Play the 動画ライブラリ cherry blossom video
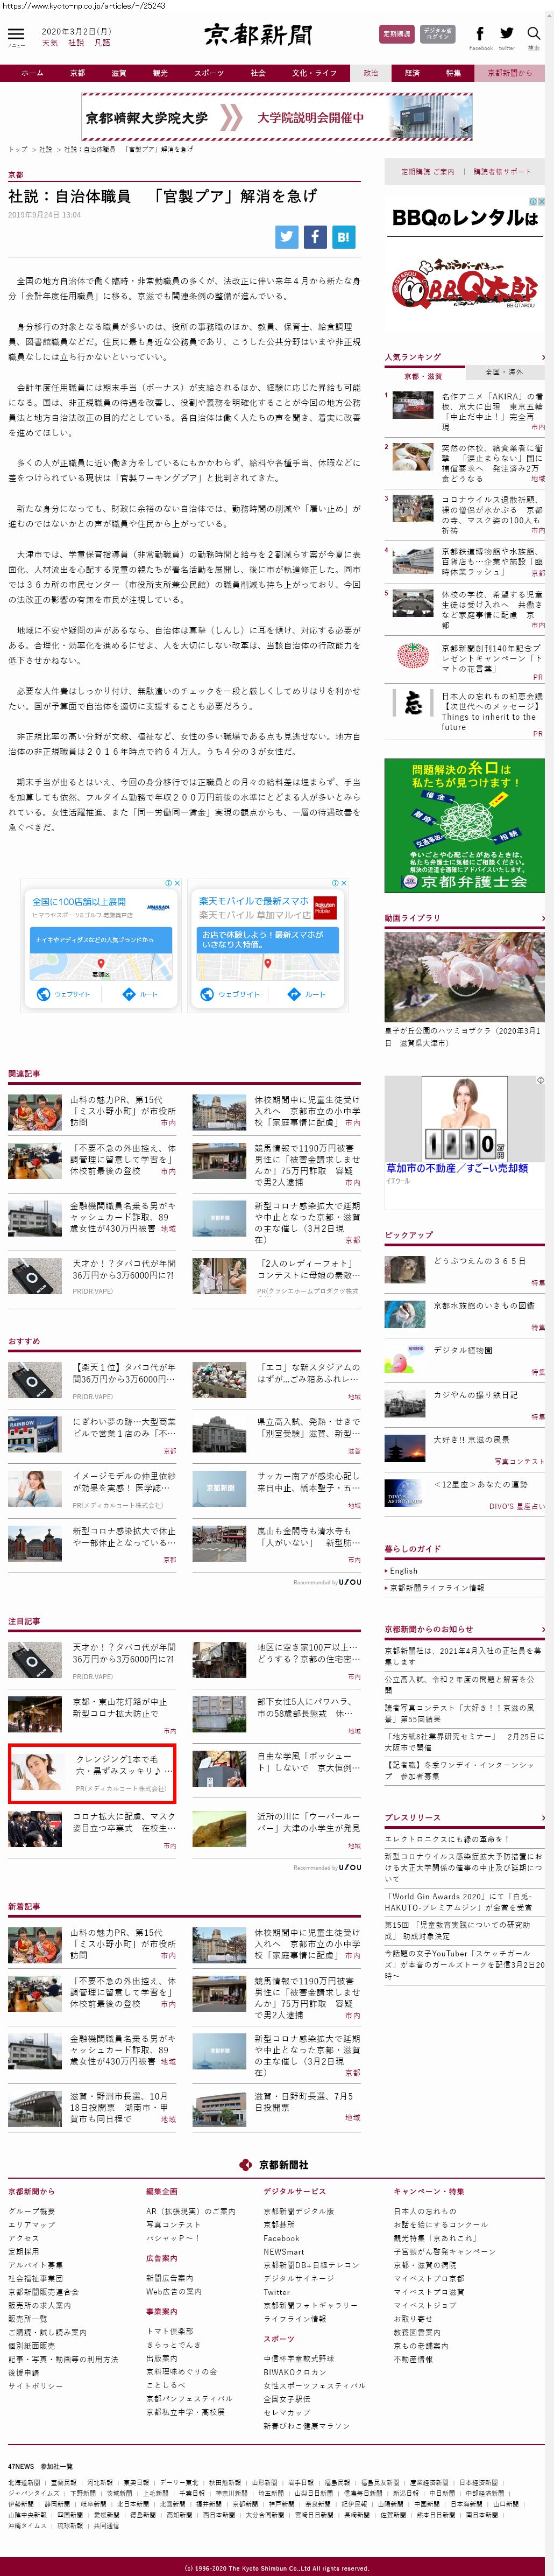 [x=464, y=975]
